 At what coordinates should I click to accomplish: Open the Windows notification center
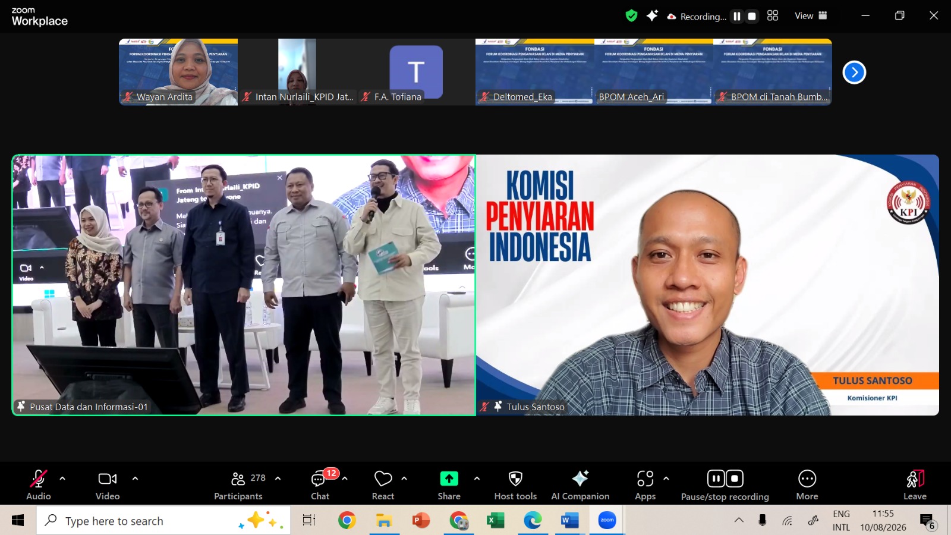click(x=928, y=522)
